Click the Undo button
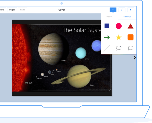 22,10
